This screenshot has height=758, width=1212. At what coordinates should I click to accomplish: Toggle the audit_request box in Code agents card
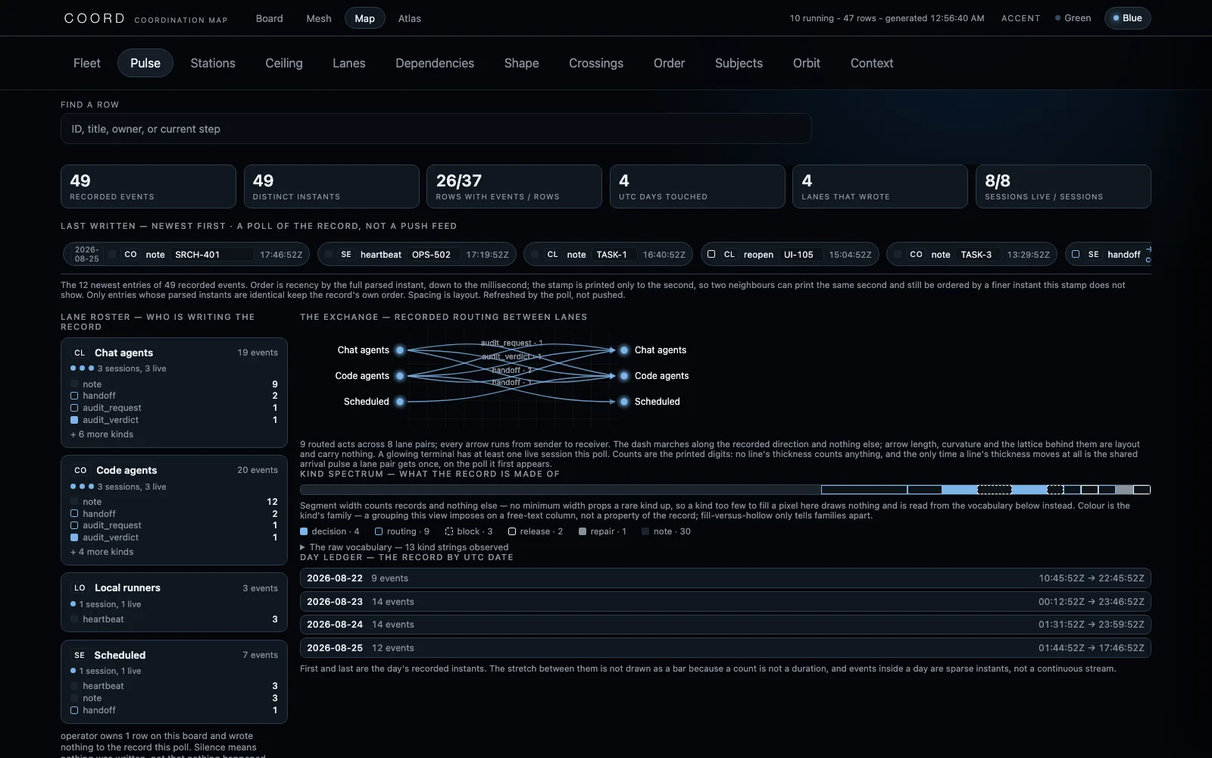[74, 525]
